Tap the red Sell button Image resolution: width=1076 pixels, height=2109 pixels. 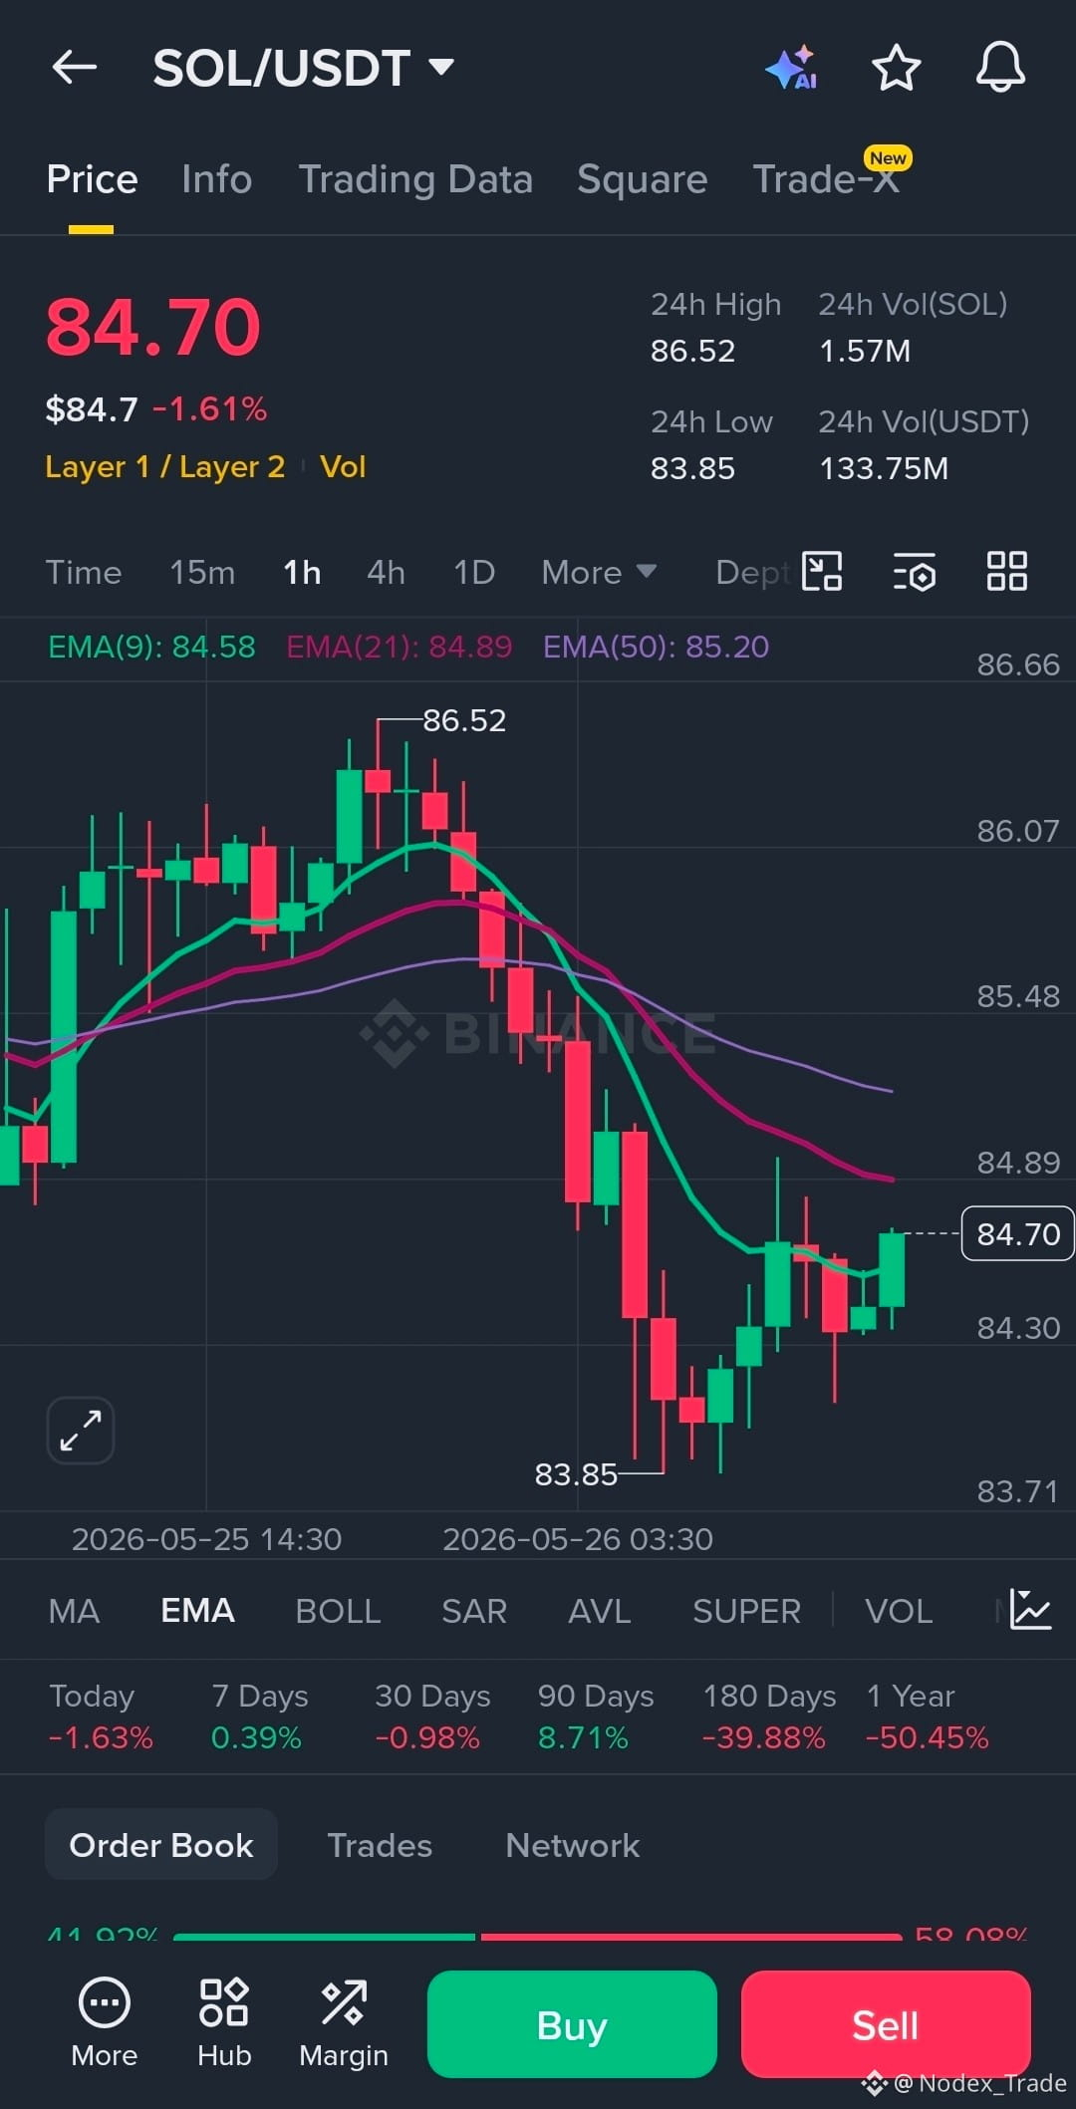tap(886, 2024)
